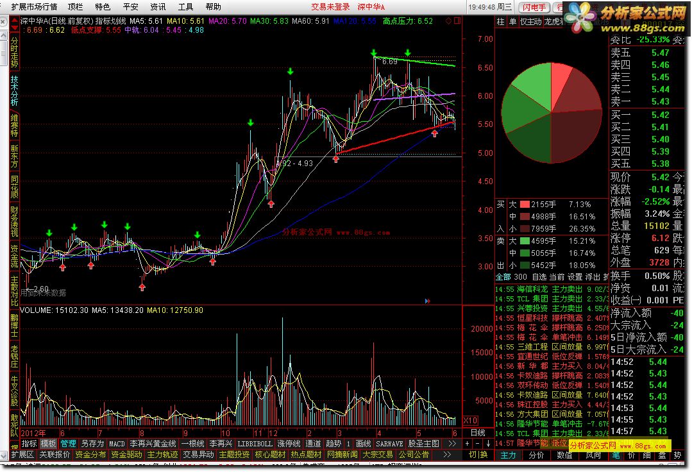Open the 工具 menu
The width and height of the screenshot is (692, 472).
point(185,6)
